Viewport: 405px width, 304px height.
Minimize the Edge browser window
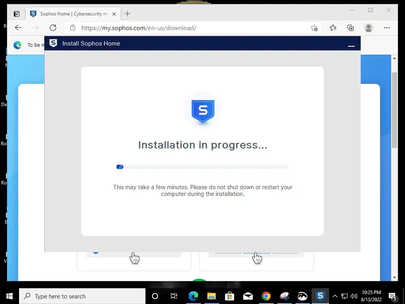click(352, 10)
